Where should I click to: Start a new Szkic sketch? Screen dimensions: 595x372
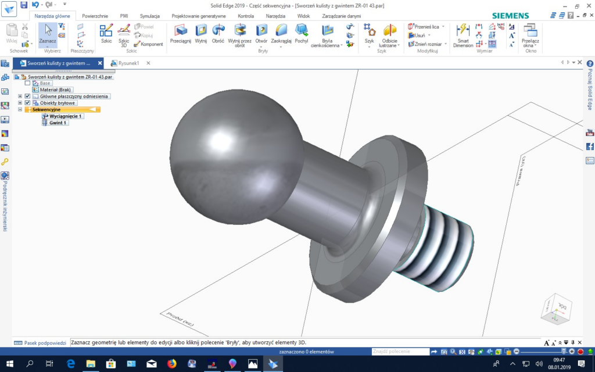tap(106, 34)
